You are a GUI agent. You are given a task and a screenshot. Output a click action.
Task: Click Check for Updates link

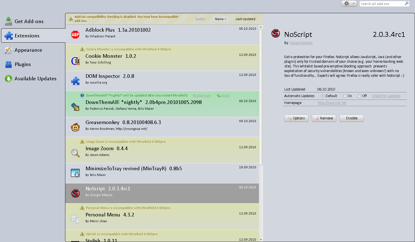386,96
